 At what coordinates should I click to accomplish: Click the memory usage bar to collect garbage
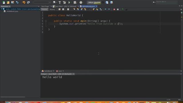[94, 2]
